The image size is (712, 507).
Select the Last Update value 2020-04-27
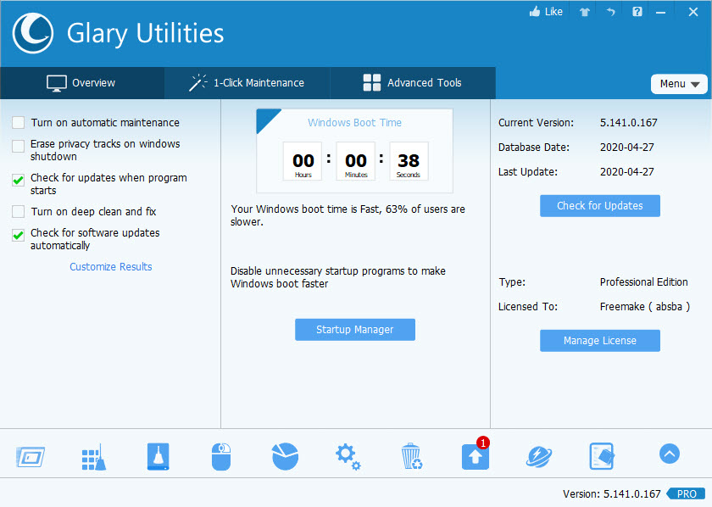click(627, 172)
